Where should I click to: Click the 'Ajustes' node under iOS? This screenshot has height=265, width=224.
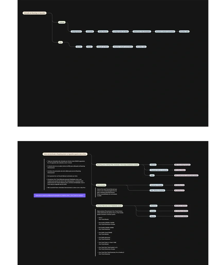tap(79, 47)
